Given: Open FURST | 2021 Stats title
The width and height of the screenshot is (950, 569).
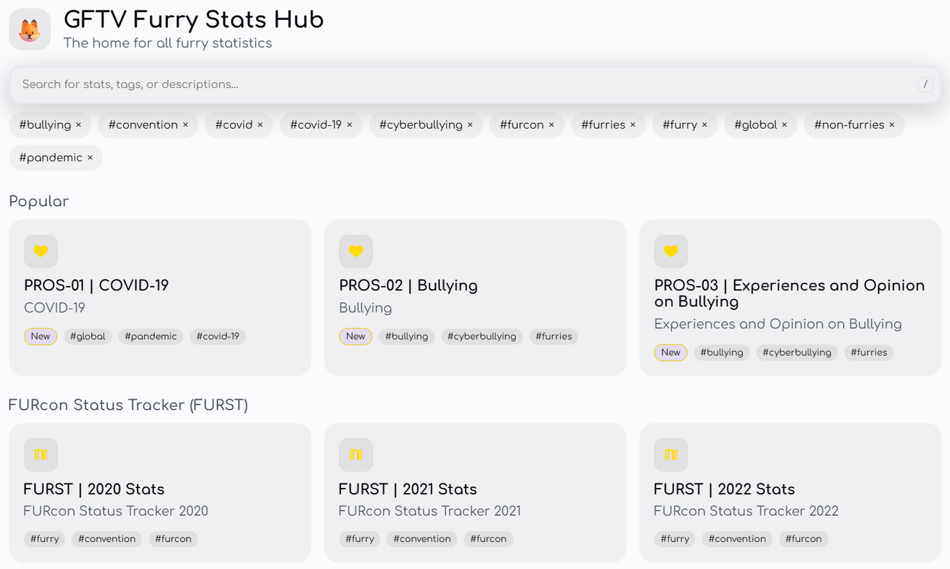Looking at the screenshot, I should coord(407,489).
